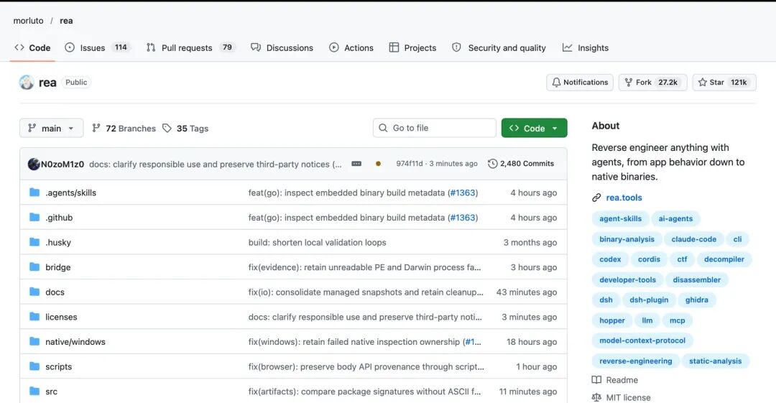Open the Code tab
The height and width of the screenshot is (403, 776).
coord(32,48)
